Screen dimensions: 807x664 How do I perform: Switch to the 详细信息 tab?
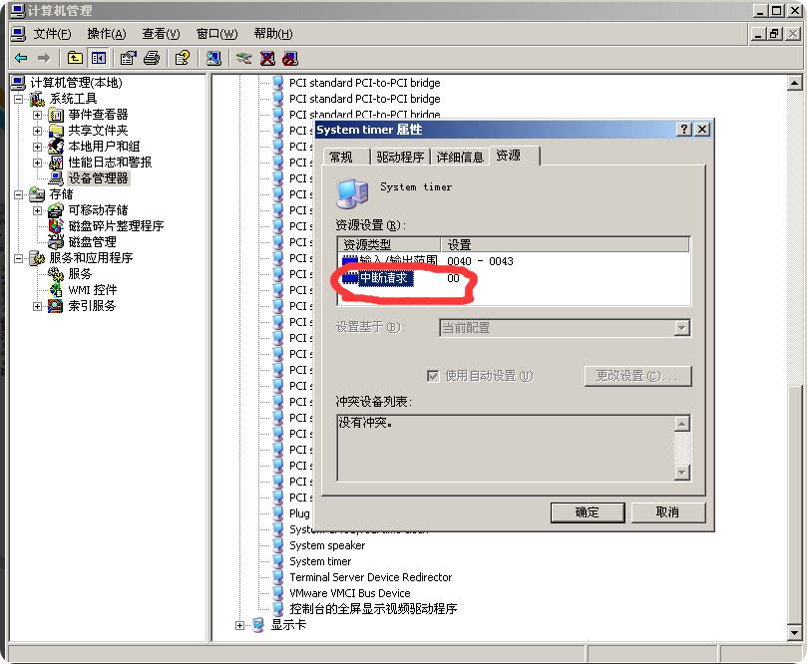click(460, 157)
